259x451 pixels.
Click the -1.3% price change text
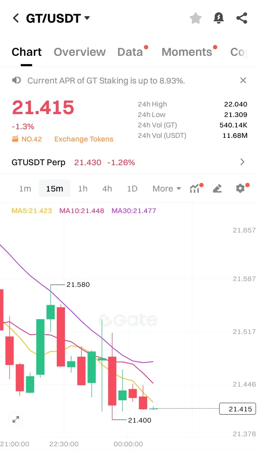(x=23, y=127)
